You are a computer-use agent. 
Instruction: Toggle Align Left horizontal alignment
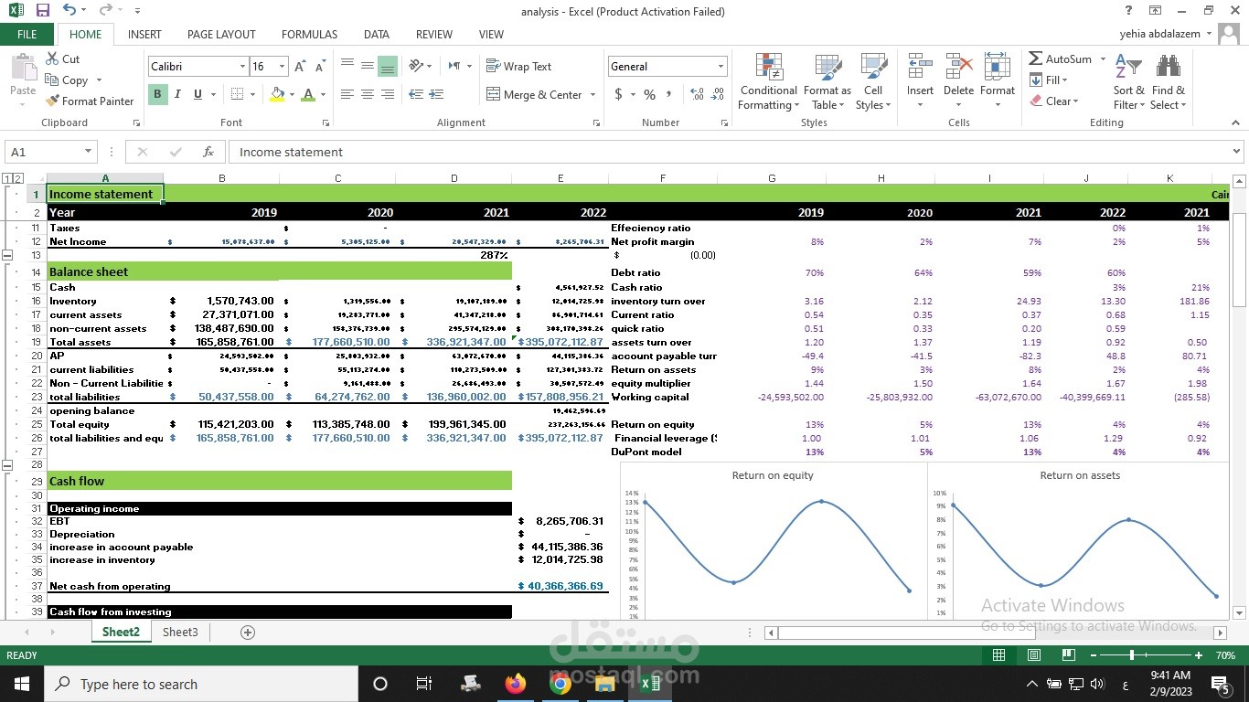[x=347, y=94]
